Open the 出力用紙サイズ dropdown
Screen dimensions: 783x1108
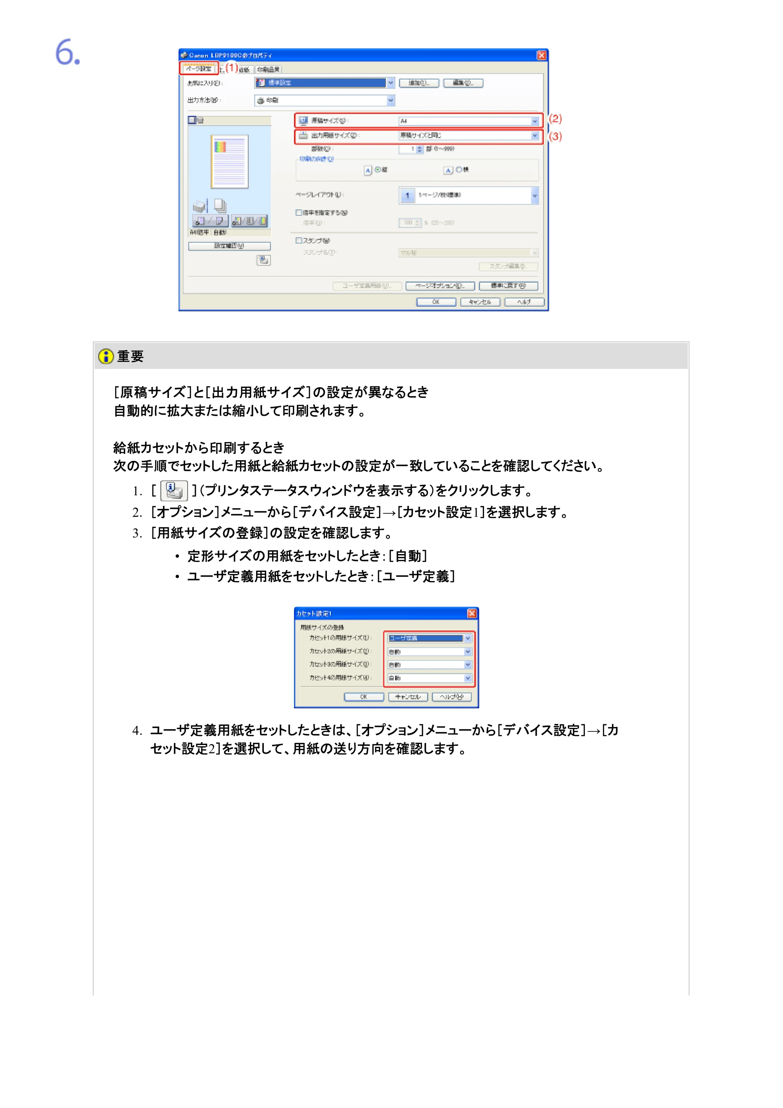[x=469, y=135]
